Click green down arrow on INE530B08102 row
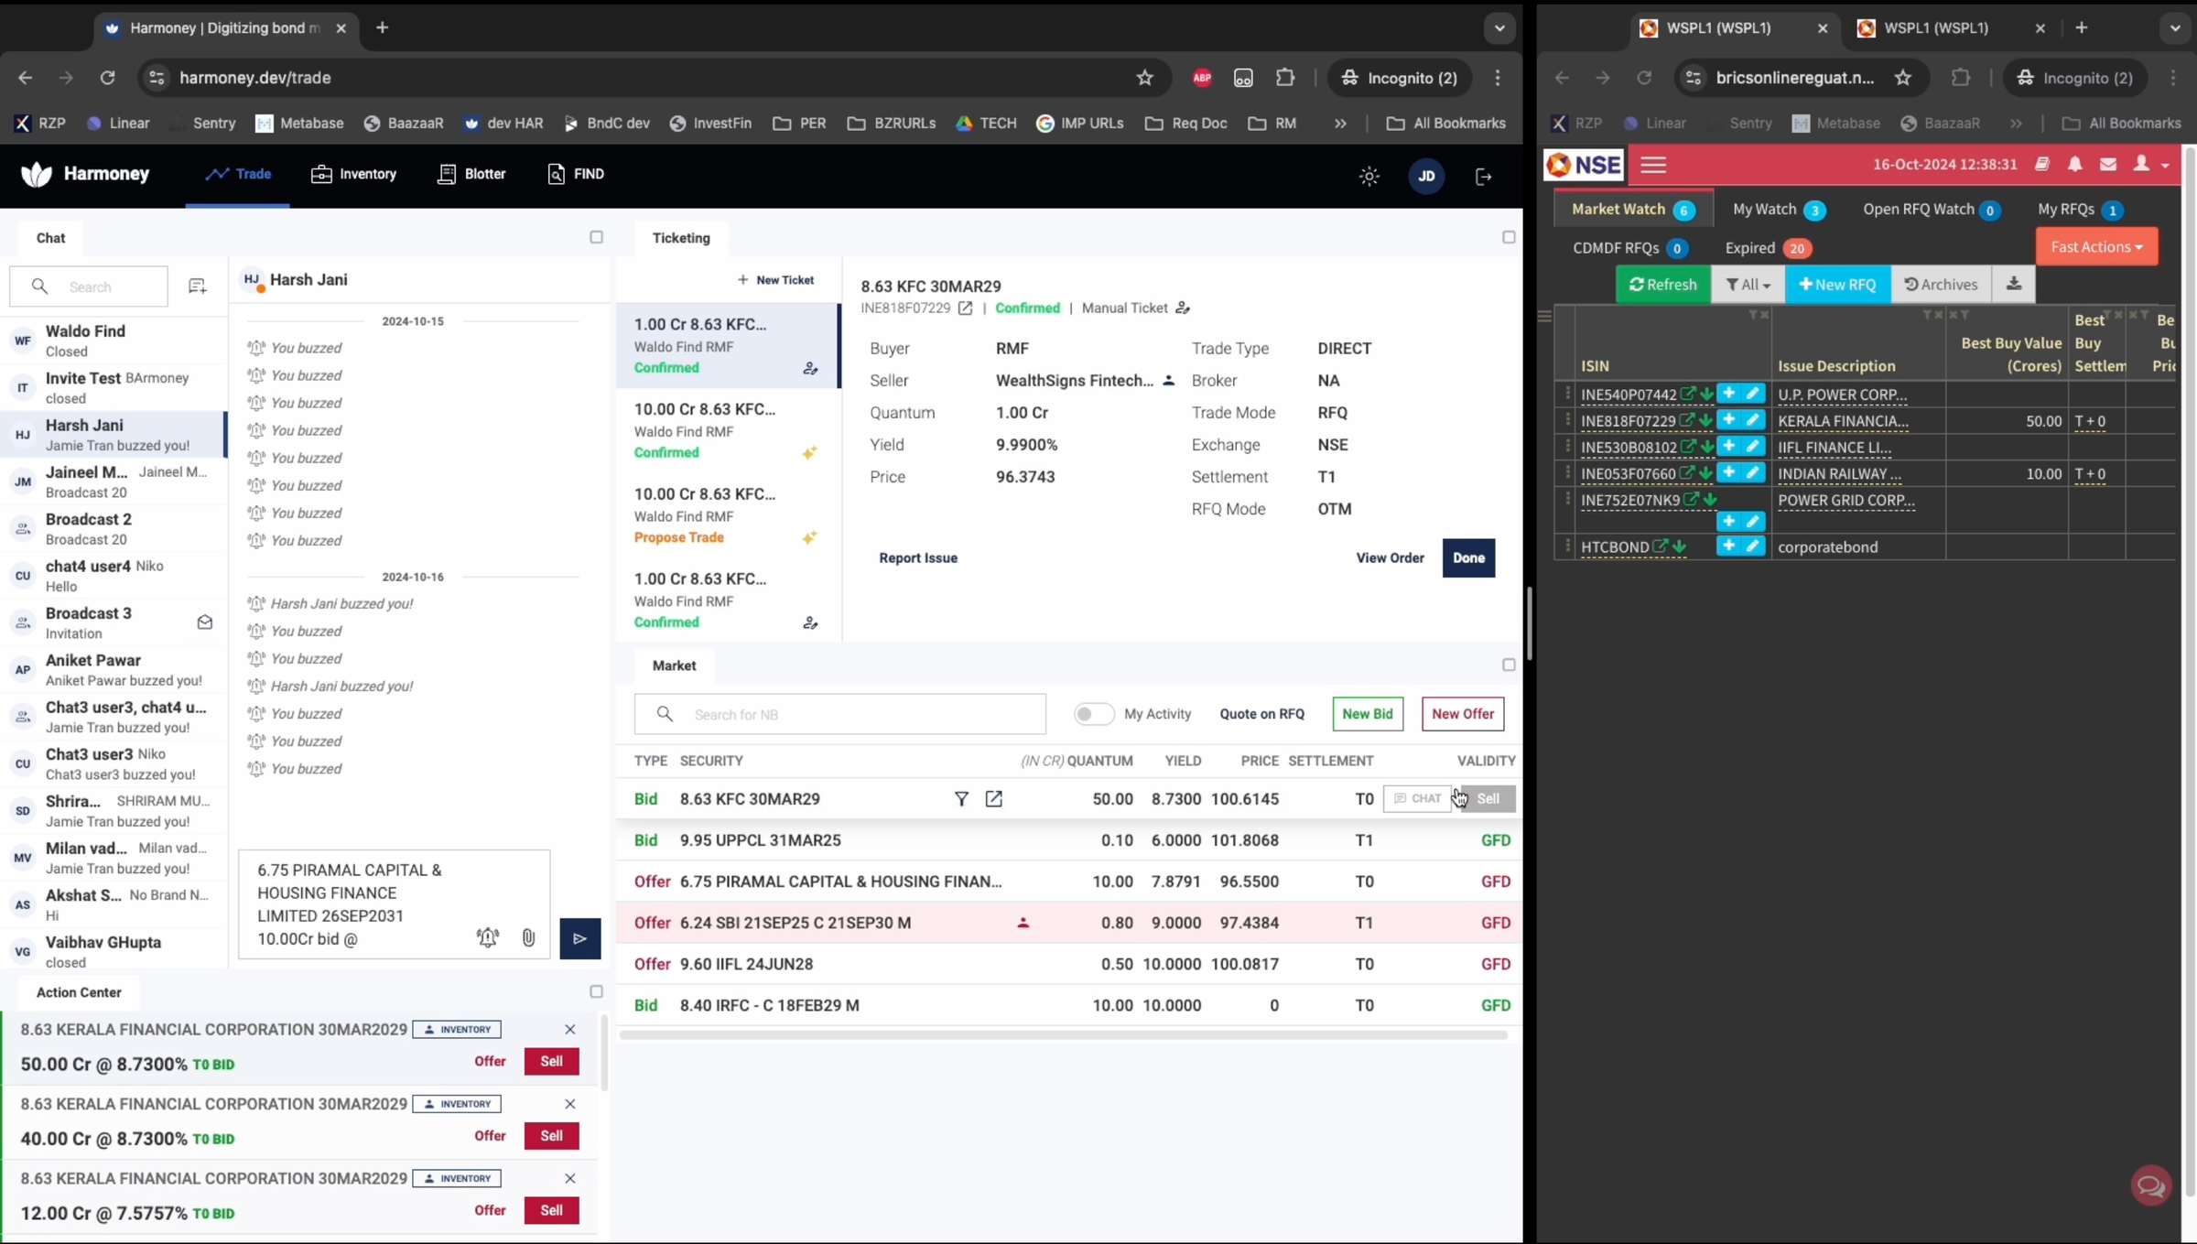 click(1706, 447)
